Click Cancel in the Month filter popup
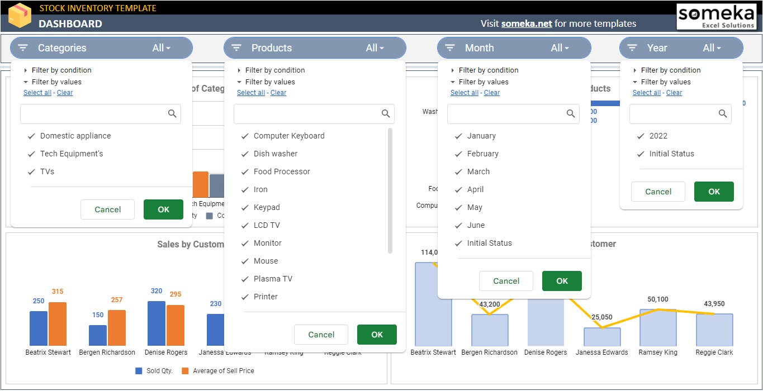 (x=506, y=281)
